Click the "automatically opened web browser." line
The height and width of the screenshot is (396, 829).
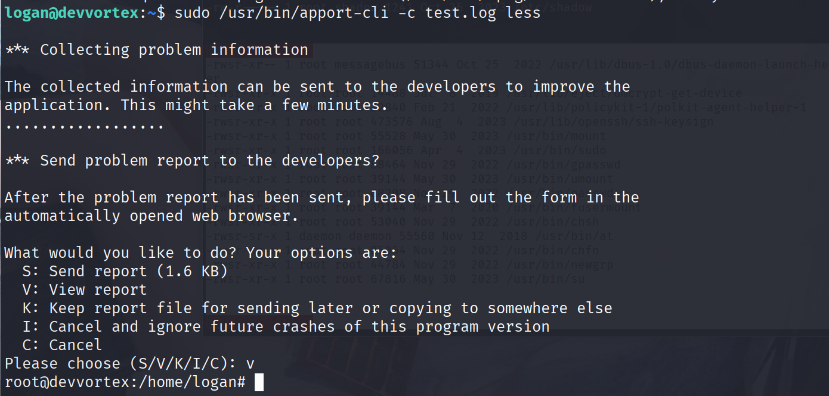click(x=151, y=216)
